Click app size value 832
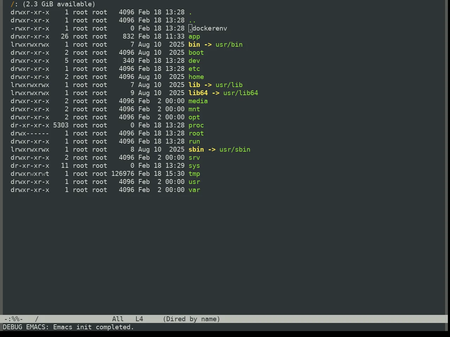The width and height of the screenshot is (450, 337). click(128, 37)
